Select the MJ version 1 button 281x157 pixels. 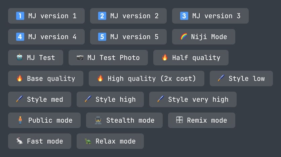tap(46, 16)
